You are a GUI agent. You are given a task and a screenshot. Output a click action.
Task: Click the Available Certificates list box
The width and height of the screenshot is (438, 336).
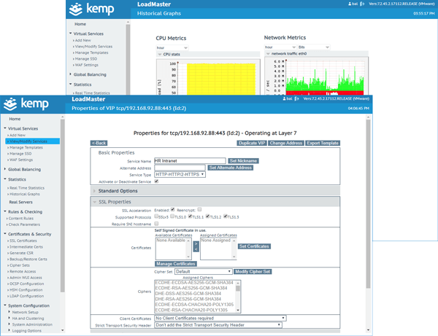173,249
